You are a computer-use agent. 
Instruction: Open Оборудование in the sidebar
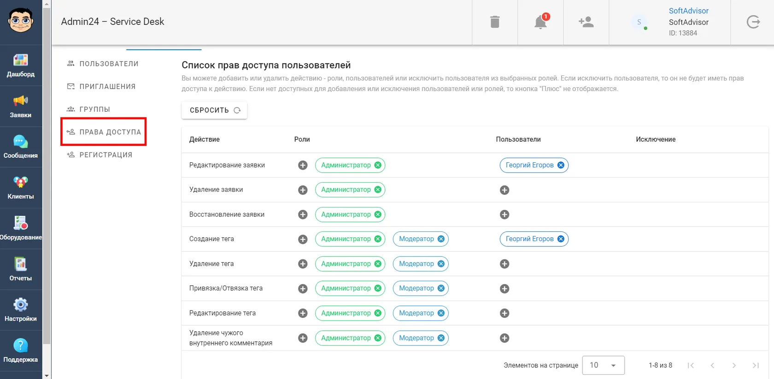(21, 229)
